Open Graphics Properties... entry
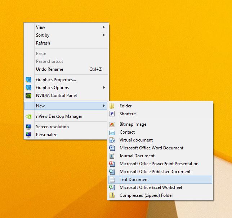Image resolution: width=232 pixels, height=218 pixels. [x=66, y=80]
